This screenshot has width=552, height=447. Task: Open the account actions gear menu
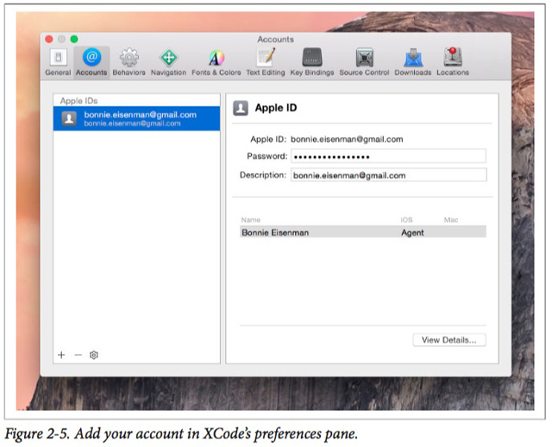coord(94,355)
